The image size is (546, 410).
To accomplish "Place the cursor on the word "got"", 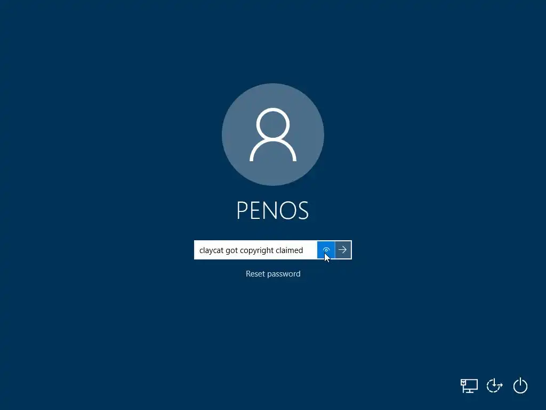I will pos(231,251).
